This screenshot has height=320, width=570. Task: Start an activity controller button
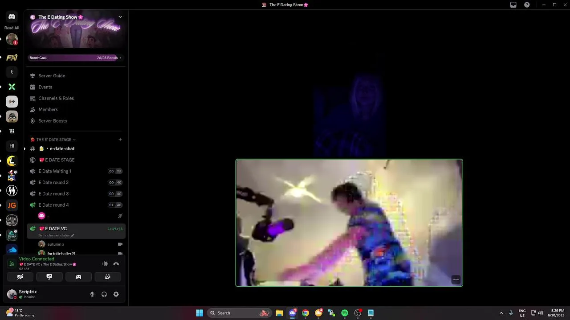coord(78,276)
